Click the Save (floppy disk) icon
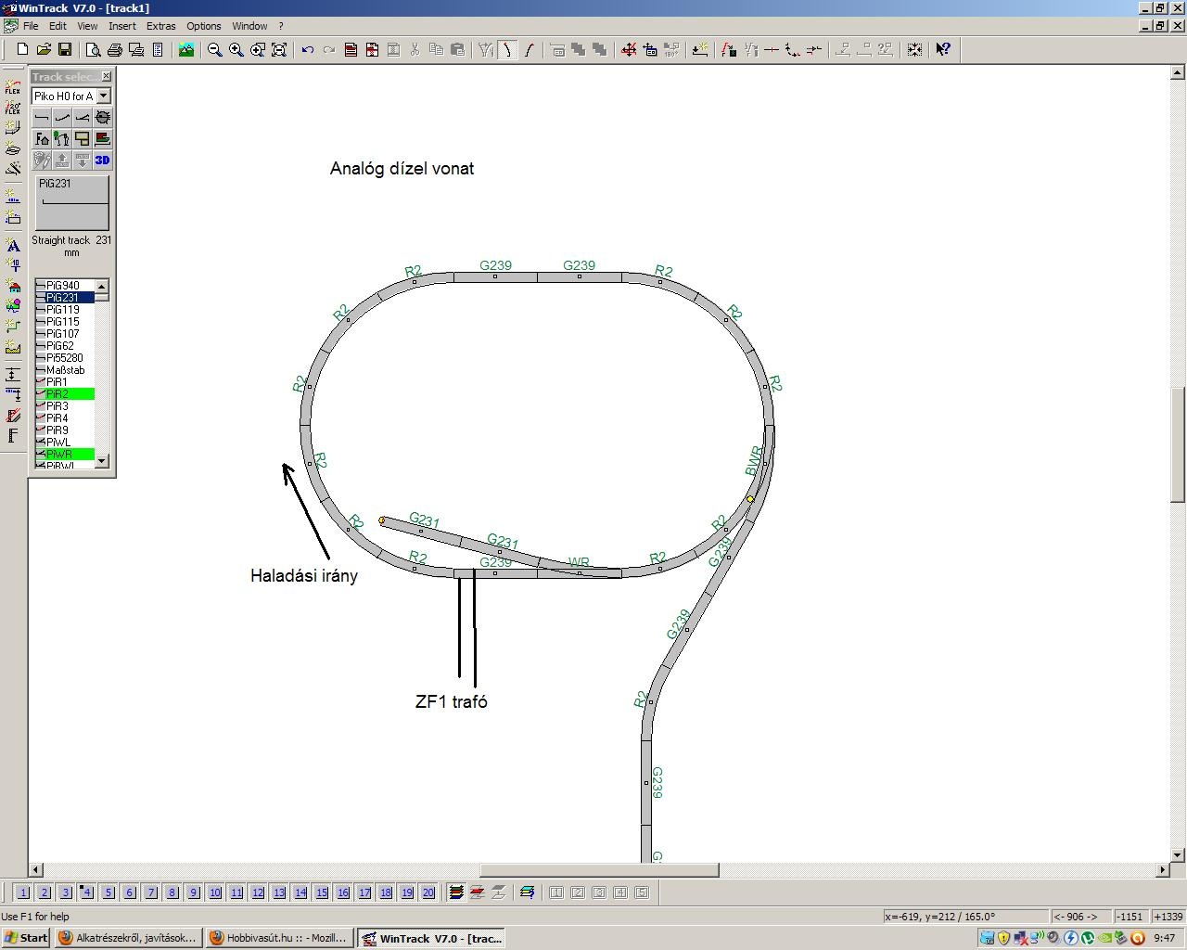Screen dimensions: 1187x950 click(65, 50)
